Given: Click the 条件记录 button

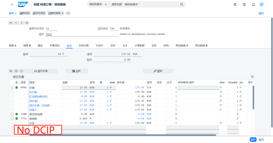Looking at the screenshot, I should 41,71.
